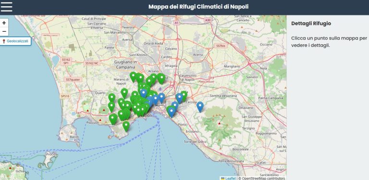Image resolution: width=369 pixels, height=180 pixels.
Task: Click the 'SS162 NC' road shield
Action: point(92,63)
